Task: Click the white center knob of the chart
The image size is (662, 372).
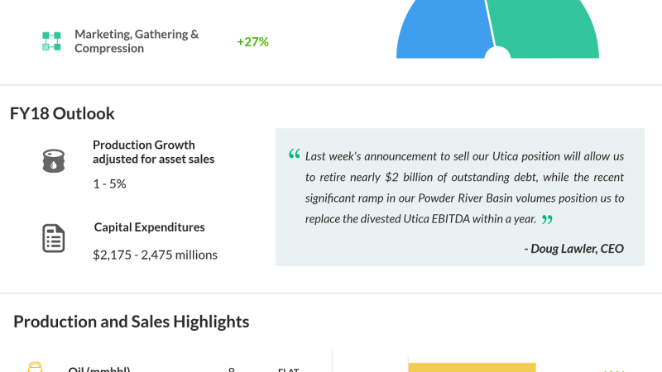Action: coord(497,55)
